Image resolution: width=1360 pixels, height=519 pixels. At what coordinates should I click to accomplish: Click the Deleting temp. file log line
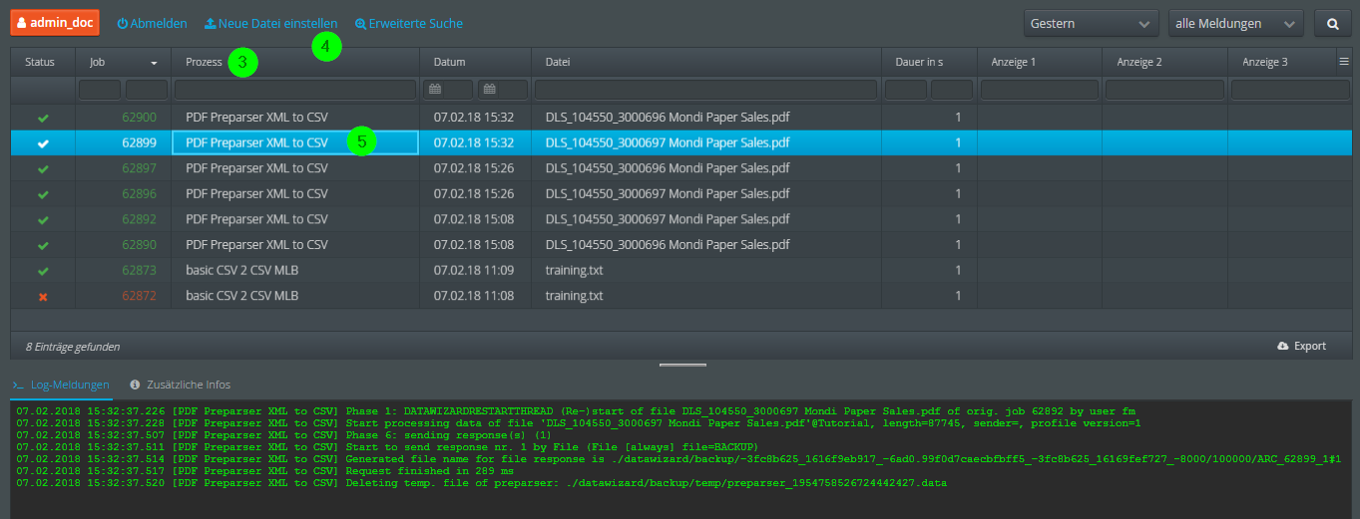click(481, 482)
